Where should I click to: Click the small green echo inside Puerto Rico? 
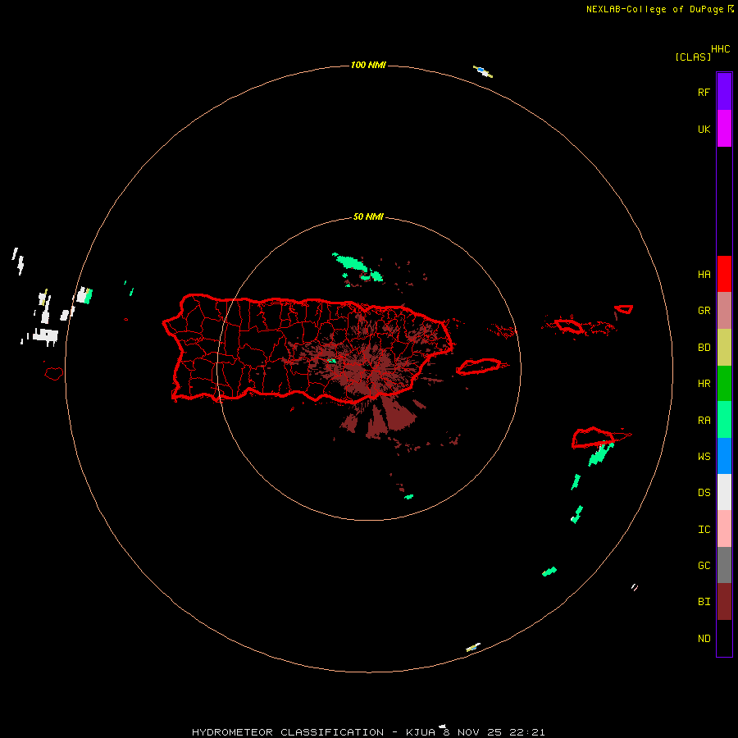click(x=332, y=361)
